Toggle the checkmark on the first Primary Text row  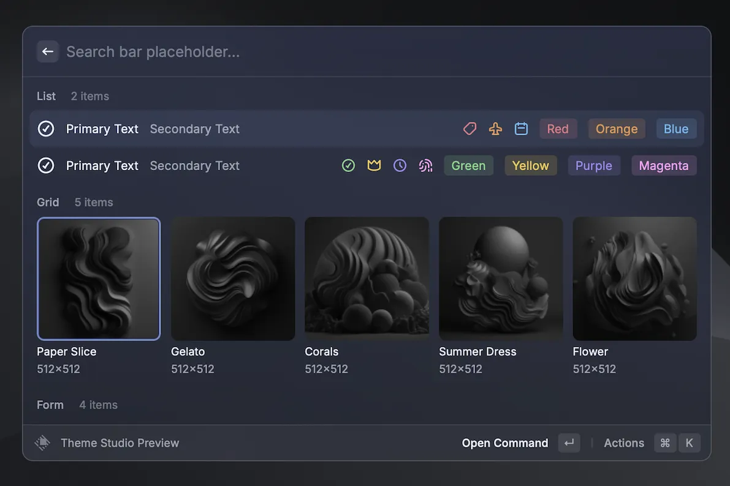[46, 129]
